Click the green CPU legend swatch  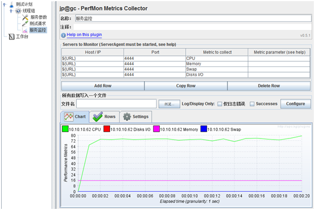(x=65, y=129)
